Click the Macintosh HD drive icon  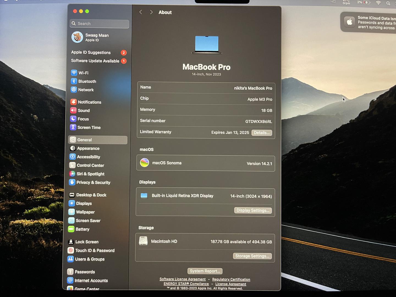[x=143, y=241]
